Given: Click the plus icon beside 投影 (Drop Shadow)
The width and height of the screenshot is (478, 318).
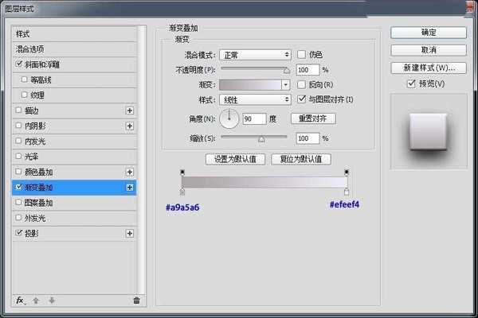Looking at the screenshot, I should click(x=129, y=234).
